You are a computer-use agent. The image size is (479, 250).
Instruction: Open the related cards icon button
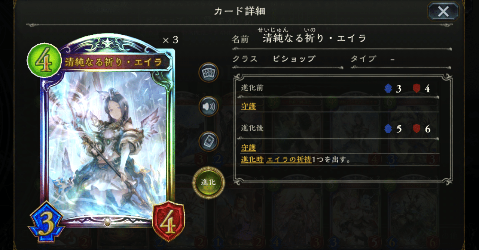click(x=208, y=72)
